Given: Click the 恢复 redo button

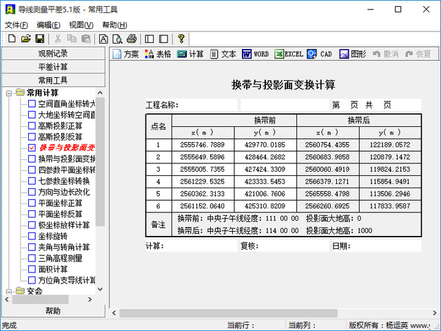Looking at the screenshot, I should [418, 54].
